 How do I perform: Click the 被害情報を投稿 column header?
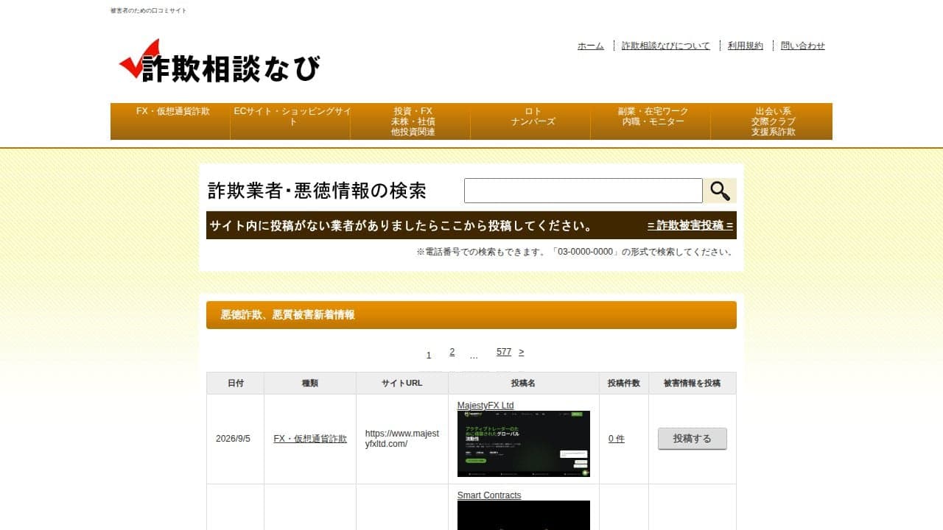pos(693,384)
